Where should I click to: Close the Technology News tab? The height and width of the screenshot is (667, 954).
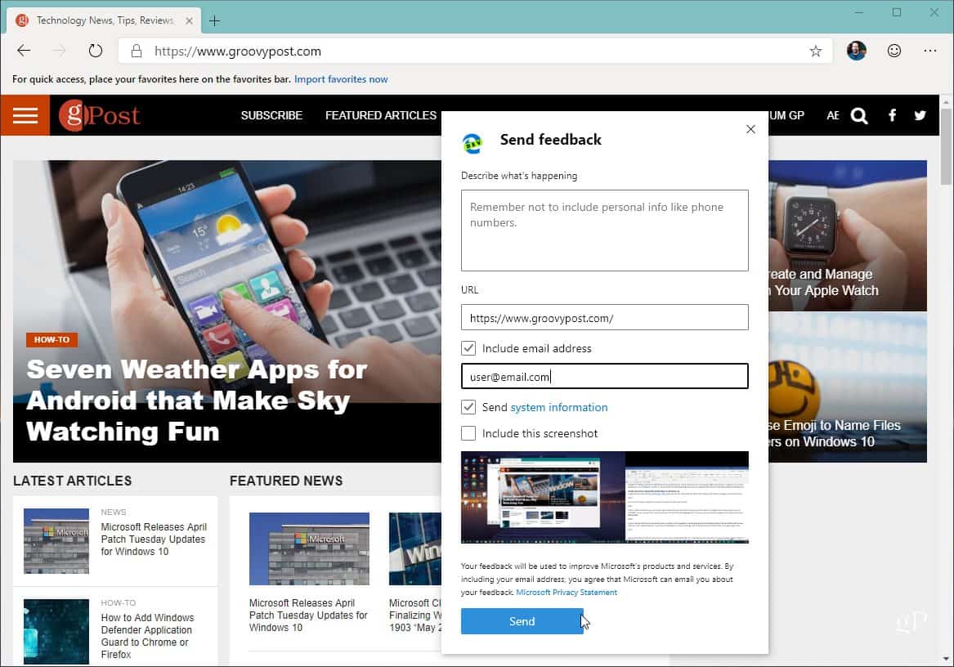click(x=189, y=20)
